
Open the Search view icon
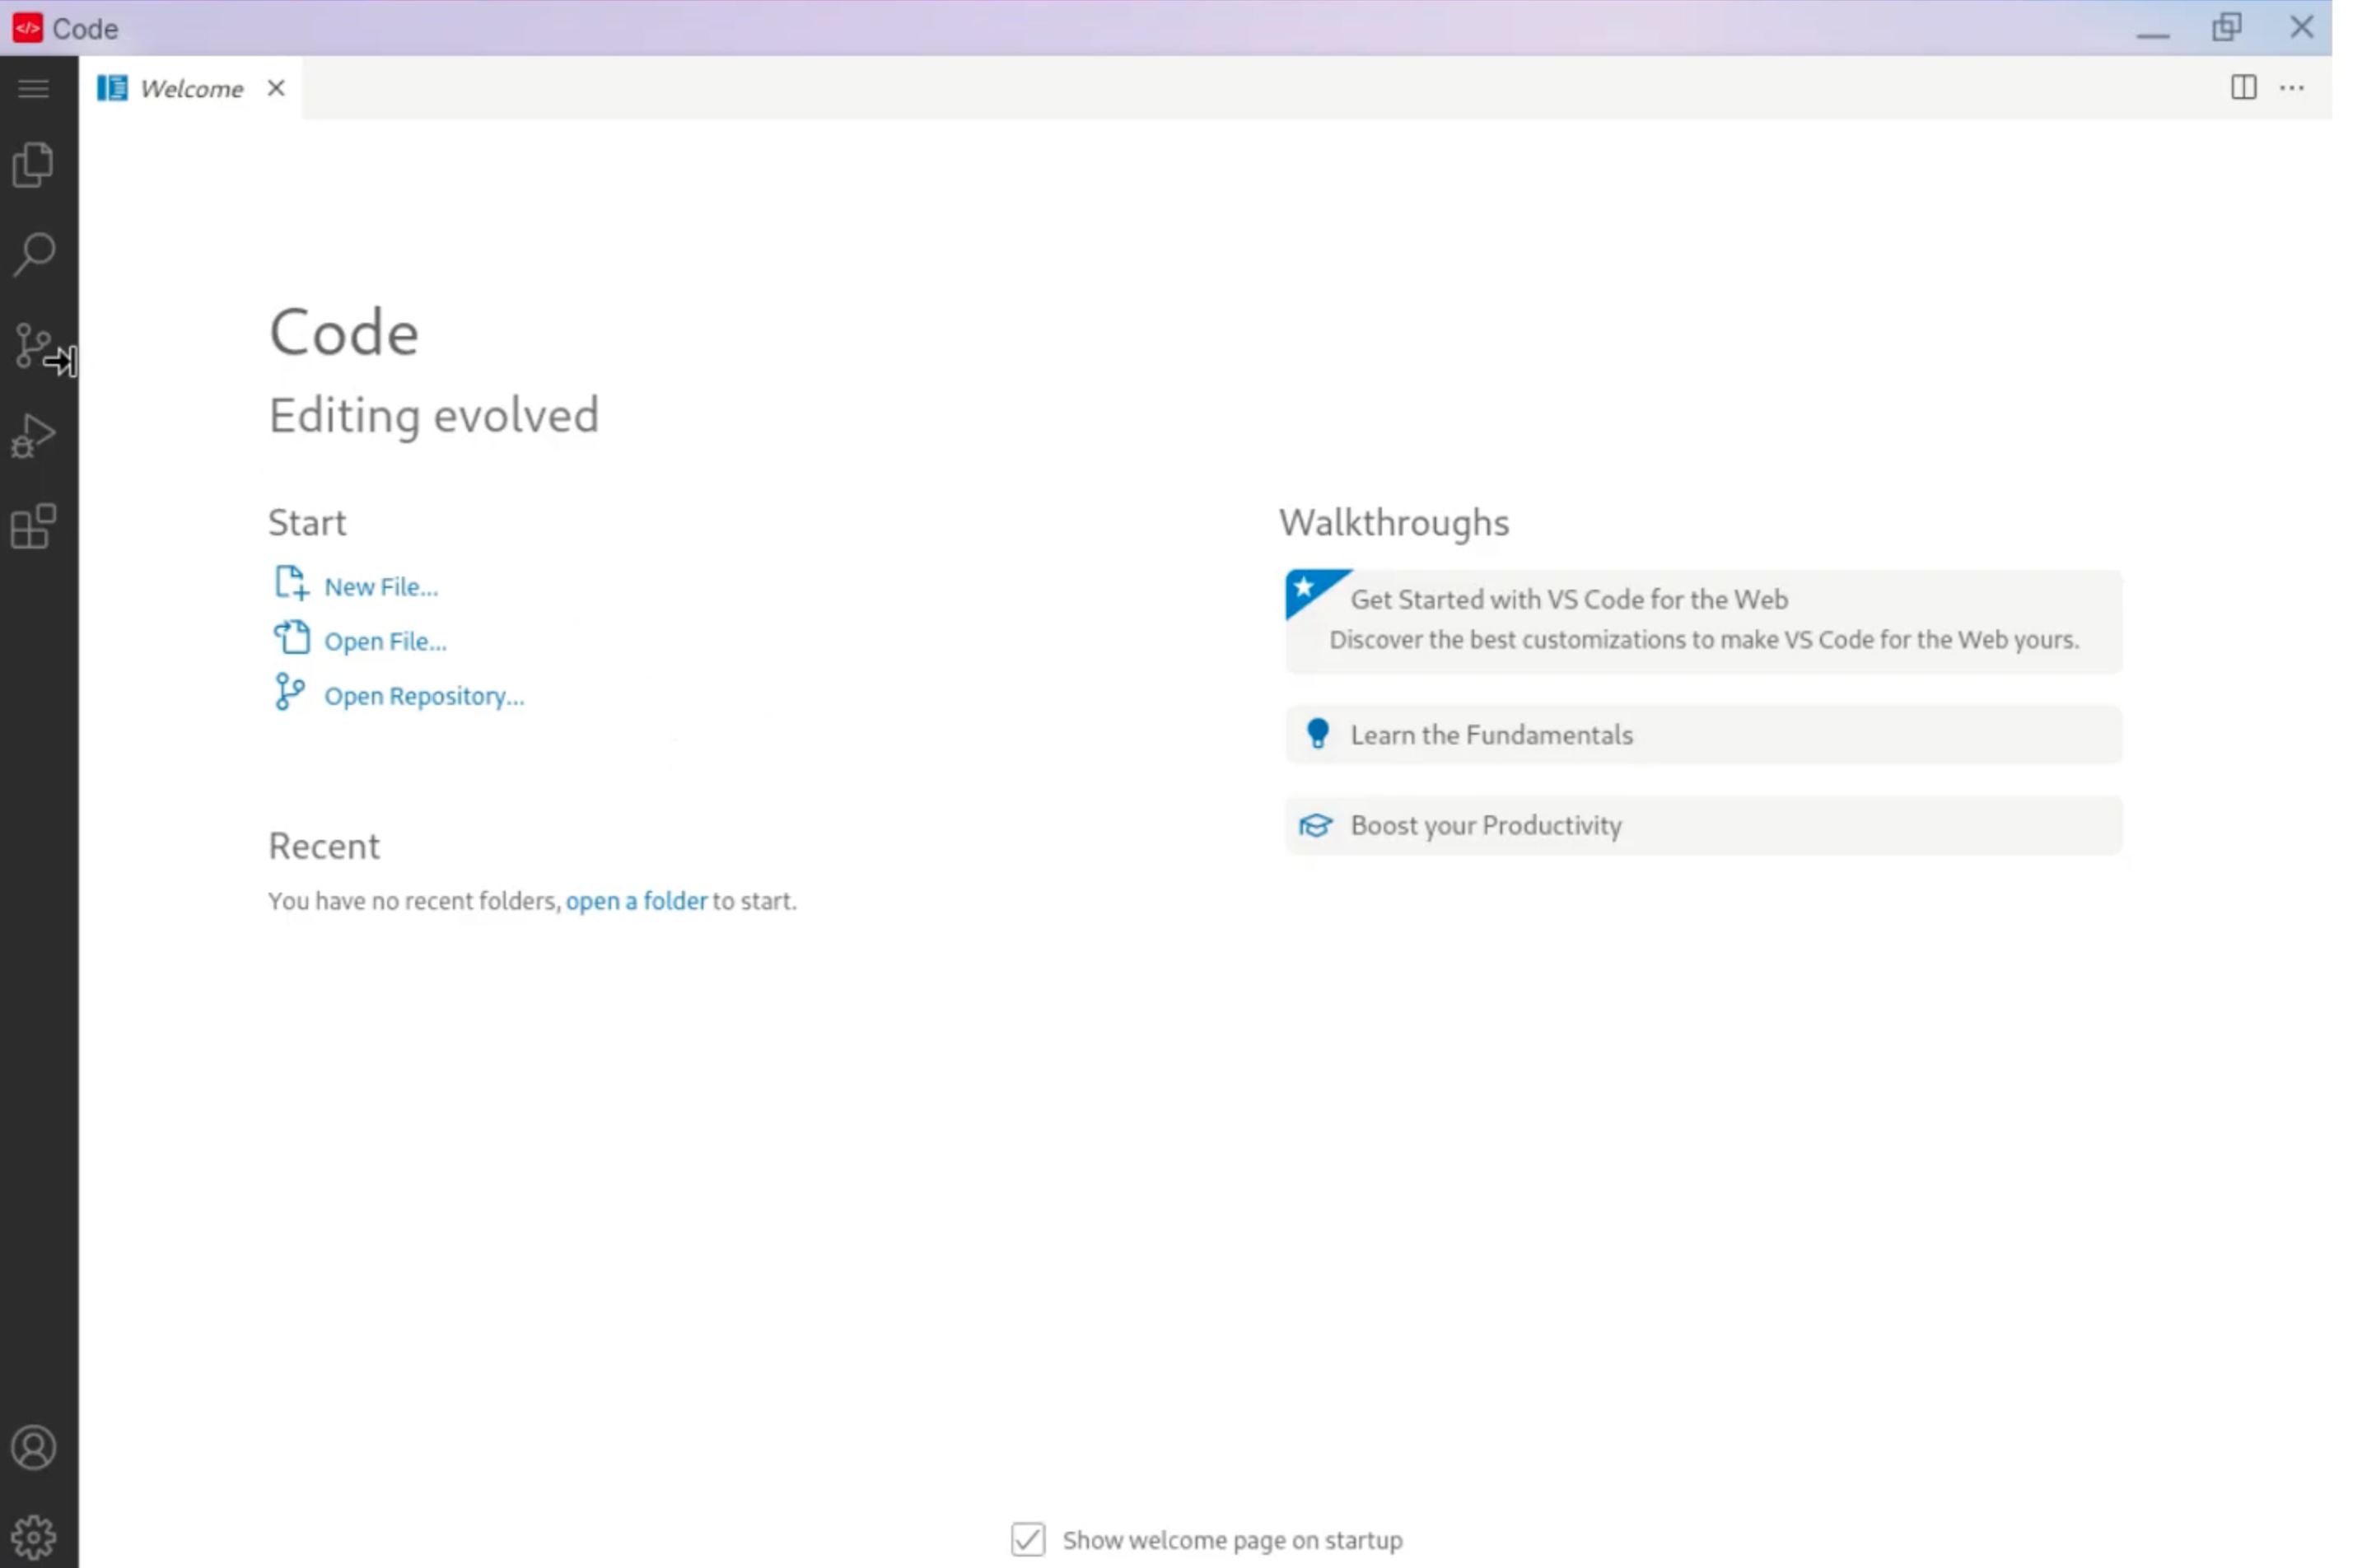(33, 254)
